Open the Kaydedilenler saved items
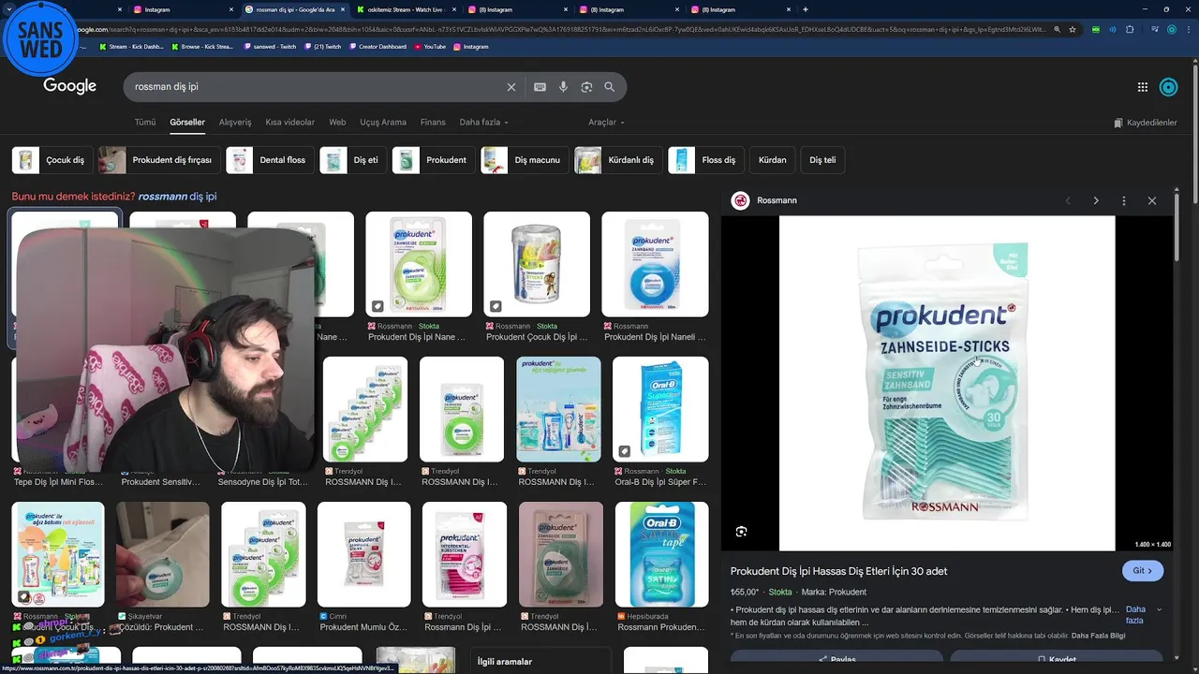 tap(1146, 123)
